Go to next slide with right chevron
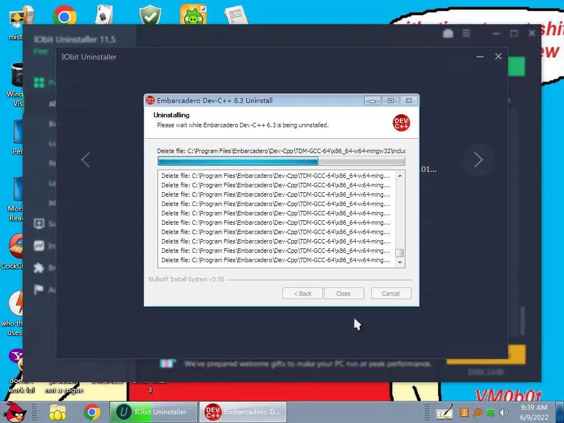This screenshot has width=564, height=423. point(478,160)
